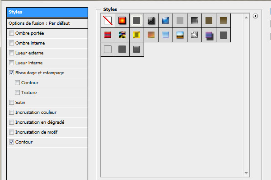The height and width of the screenshot is (180, 271).
Task: Enable the Ombre portée checkbox
Action: [11, 33]
